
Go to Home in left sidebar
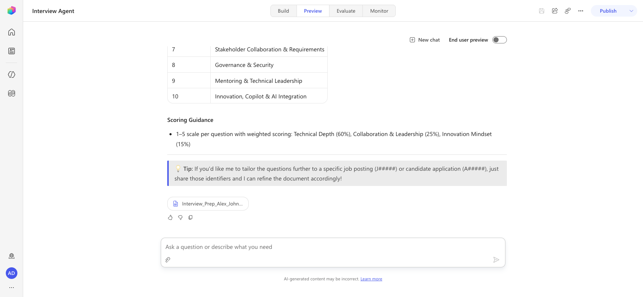12,32
